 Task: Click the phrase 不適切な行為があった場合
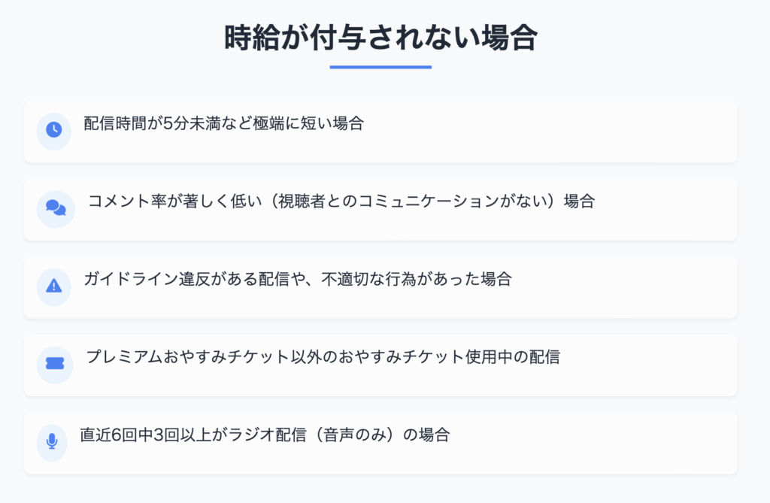417,279
